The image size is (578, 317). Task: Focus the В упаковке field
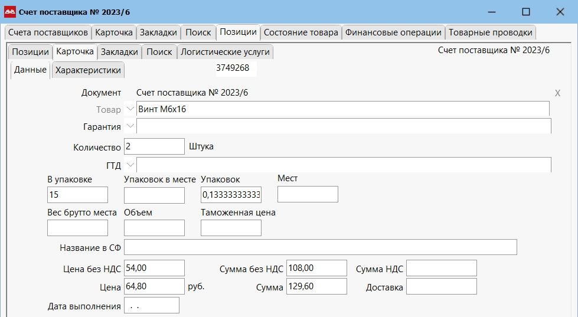(x=77, y=195)
